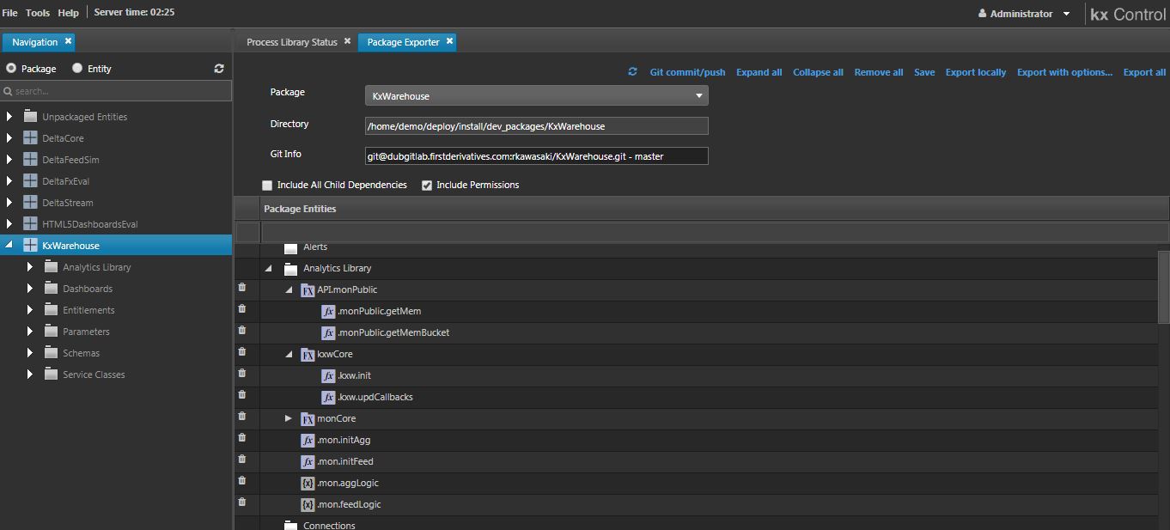Click the Administrator user icon
The height and width of the screenshot is (530, 1170).
(x=983, y=14)
